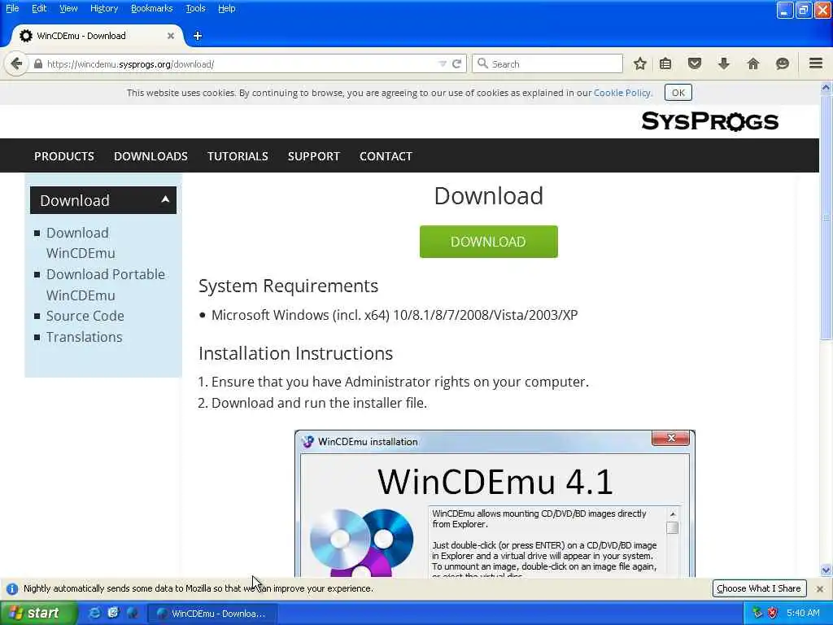833x625 pixels.
Task: Open the Edit menu
Action: point(39,8)
